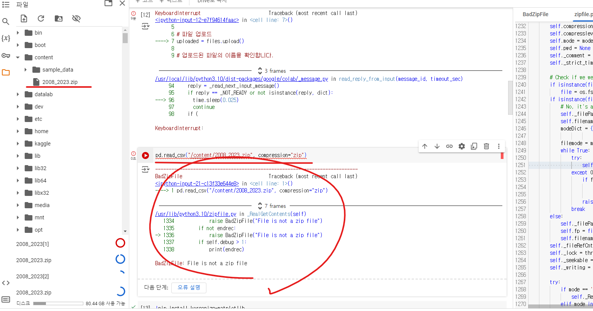Switch to the BadZipFile tab

tap(536, 14)
